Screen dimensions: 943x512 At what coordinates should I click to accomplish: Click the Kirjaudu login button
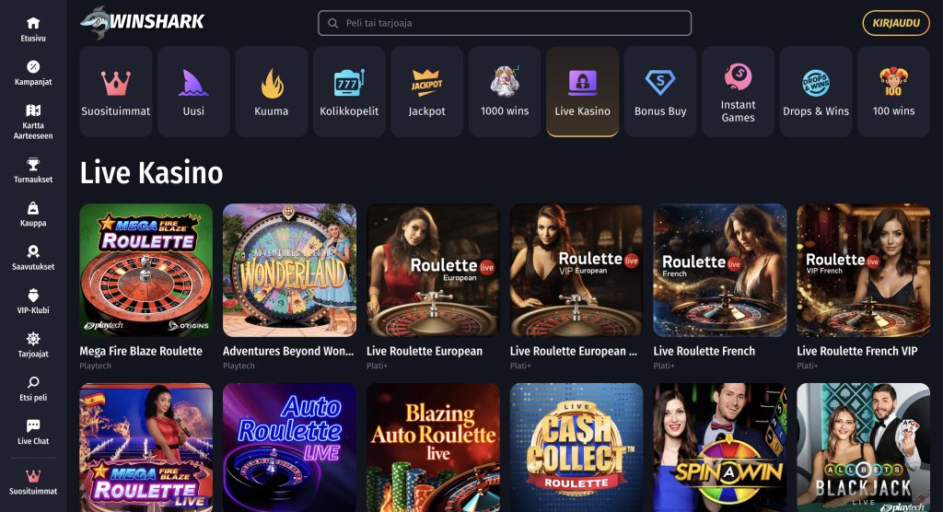click(x=896, y=23)
